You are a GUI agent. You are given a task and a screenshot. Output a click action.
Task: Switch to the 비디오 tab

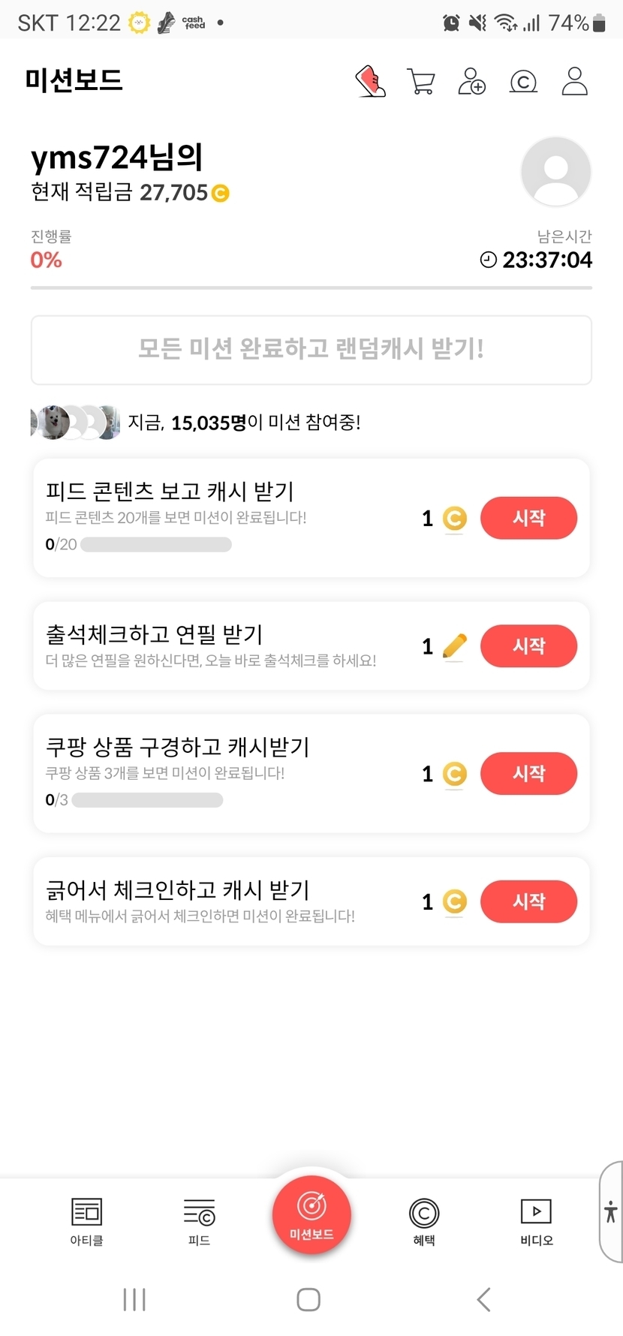536,1221
